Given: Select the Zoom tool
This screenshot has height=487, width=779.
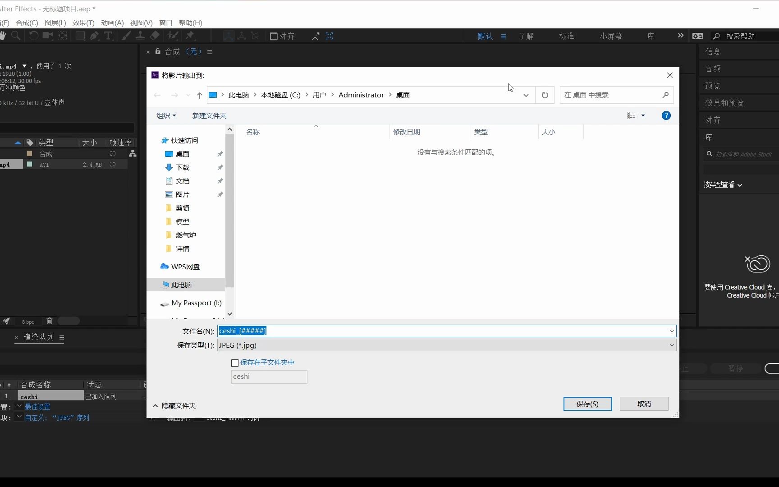Looking at the screenshot, I should pos(16,36).
